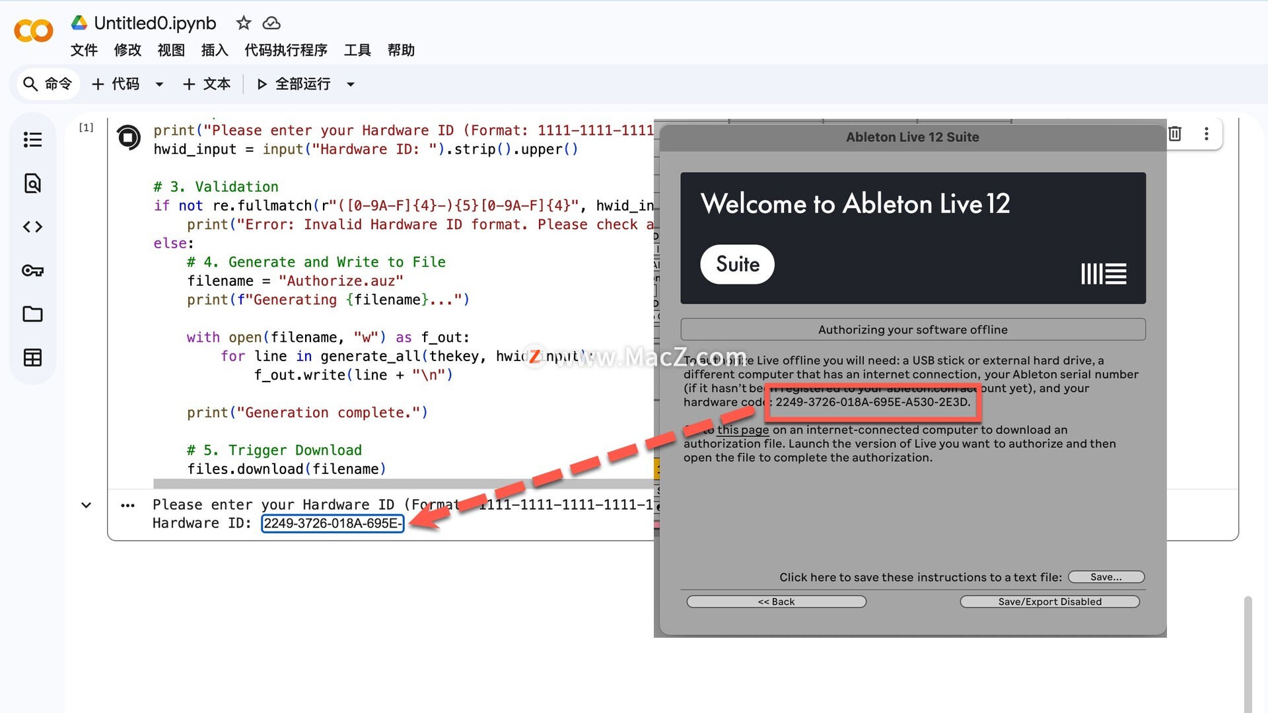
Task: Open the cell's more options menu
Action: click(x=1207, y=133)
